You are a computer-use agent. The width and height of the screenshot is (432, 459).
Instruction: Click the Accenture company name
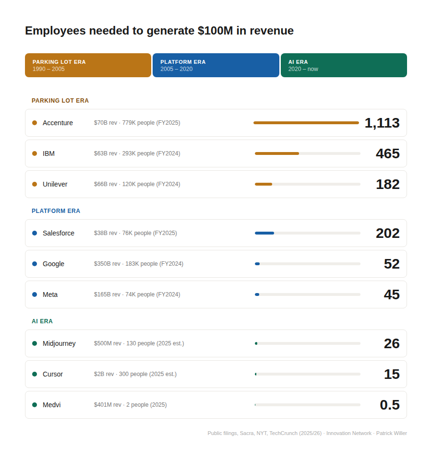pyautogui.click(x=58, y=123)
